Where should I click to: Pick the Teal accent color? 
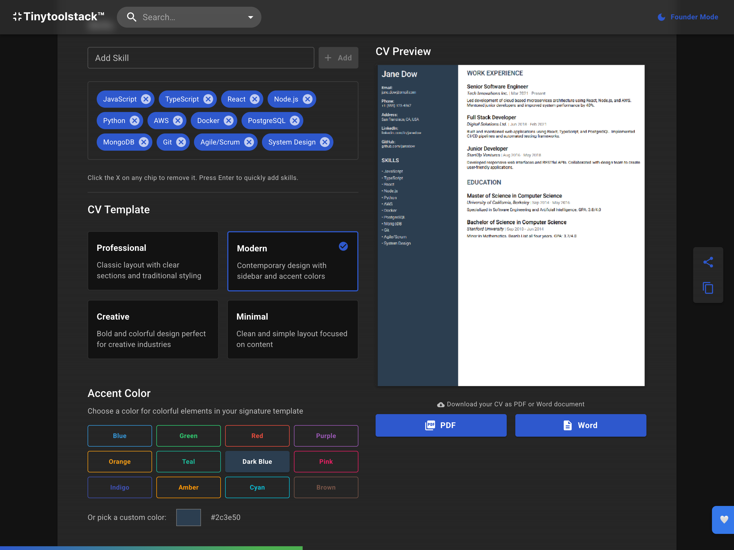click(188, 461)
